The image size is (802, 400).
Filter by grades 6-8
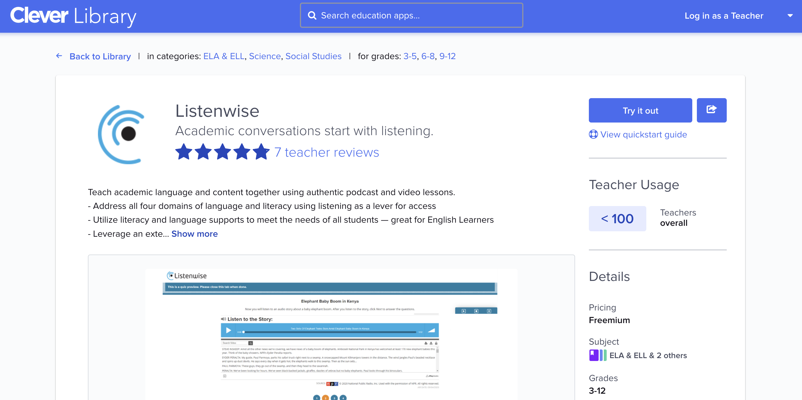coord(428,56)
